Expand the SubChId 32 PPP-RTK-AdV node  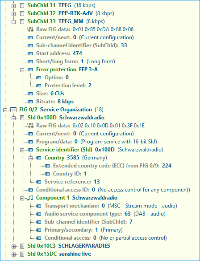point(13,14)
